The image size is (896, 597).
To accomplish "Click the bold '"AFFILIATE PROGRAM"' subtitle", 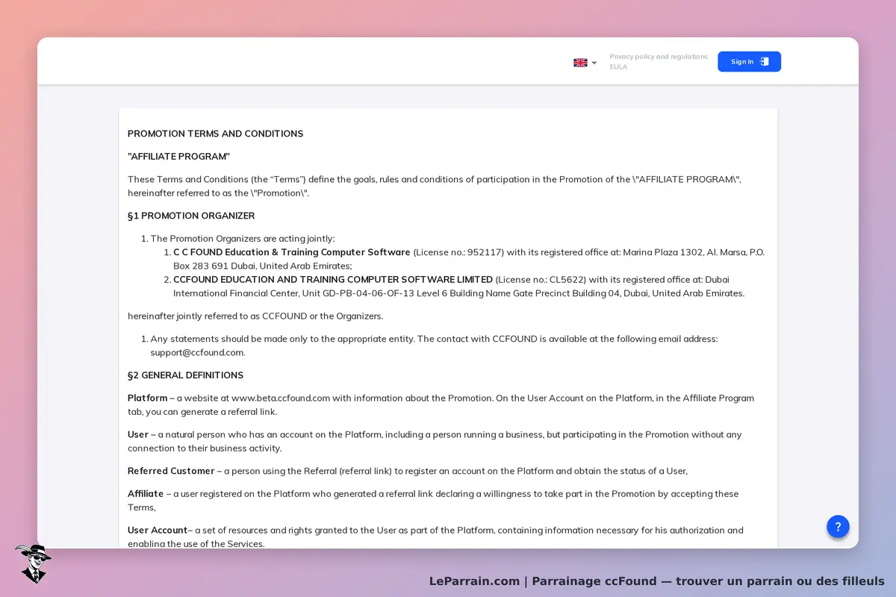I will point(178,157).
